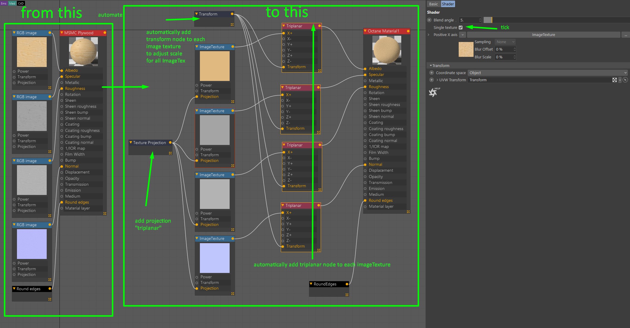Switch to the Basic tab
The width and height of the screenshot is (630, 328).
[x=433, y=4]
